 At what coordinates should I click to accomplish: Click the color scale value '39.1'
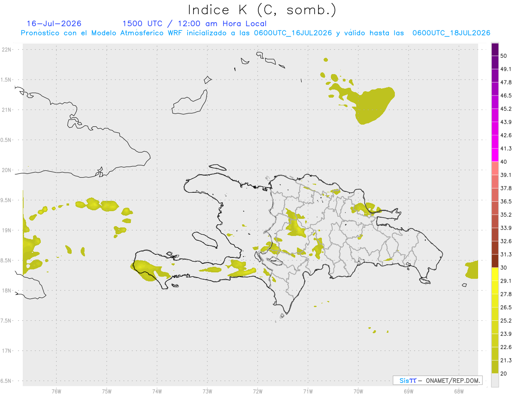[506, 175]
